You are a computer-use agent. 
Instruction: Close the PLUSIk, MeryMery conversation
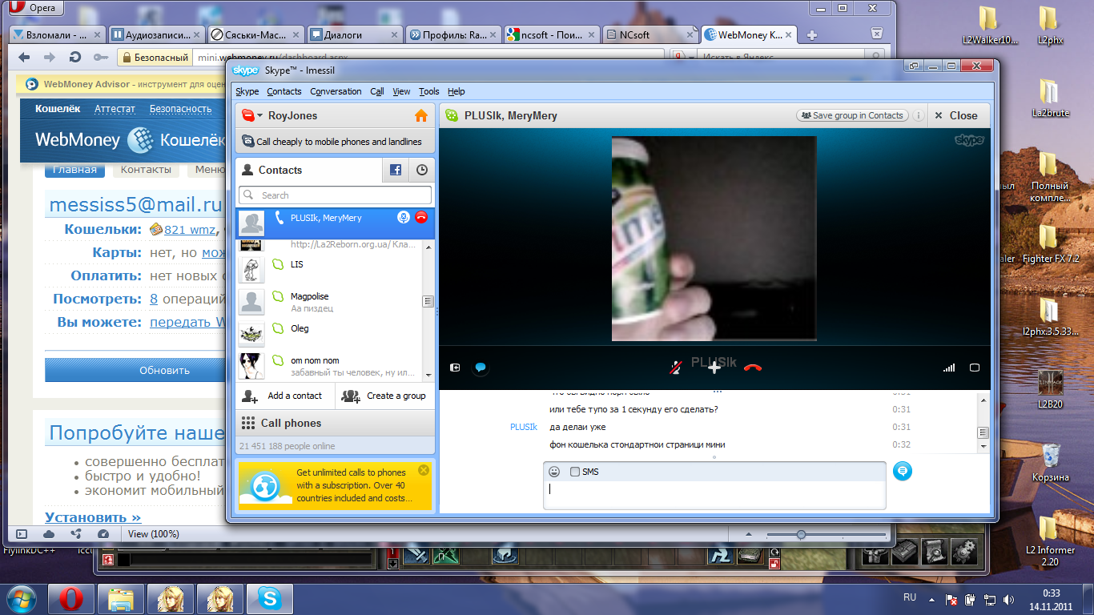tap(956, 115)
